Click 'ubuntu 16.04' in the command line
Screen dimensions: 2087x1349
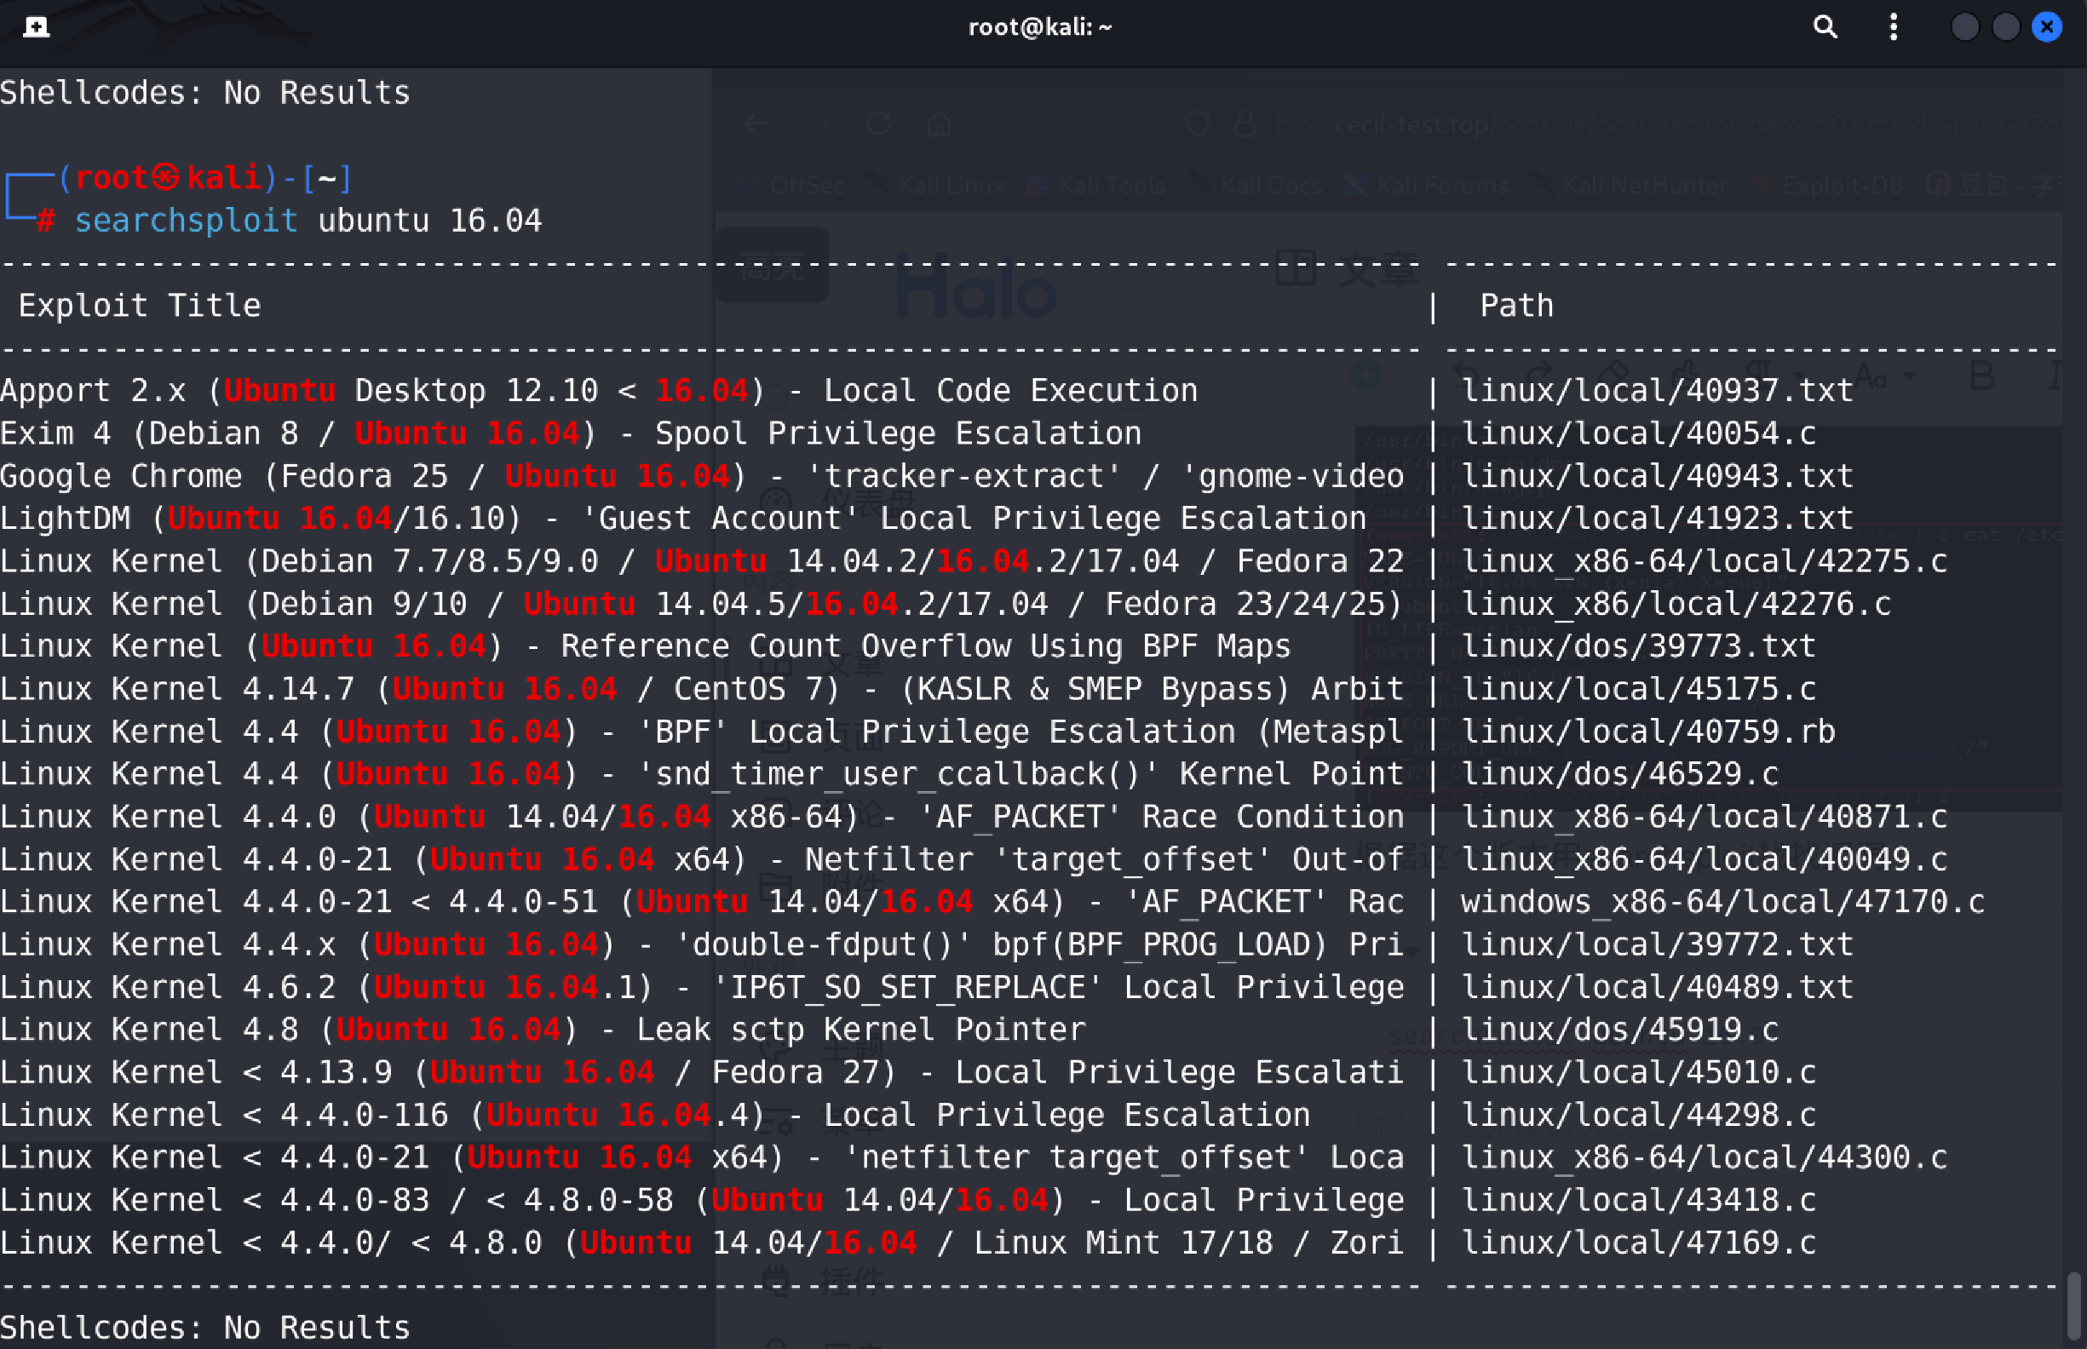click(x=429, y=221)
